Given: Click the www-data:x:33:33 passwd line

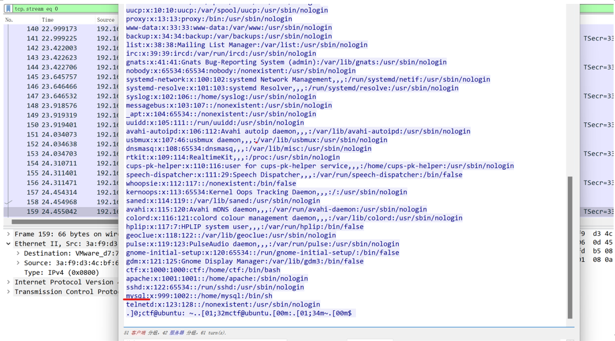Looking at the screenshot, I should (229, 28).
